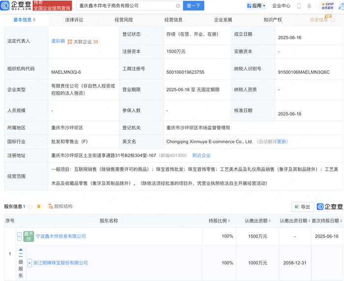This screenshot has width=344, height=281.
Task: Switch to 企业发展 tab
Action: tap(223, 20)
